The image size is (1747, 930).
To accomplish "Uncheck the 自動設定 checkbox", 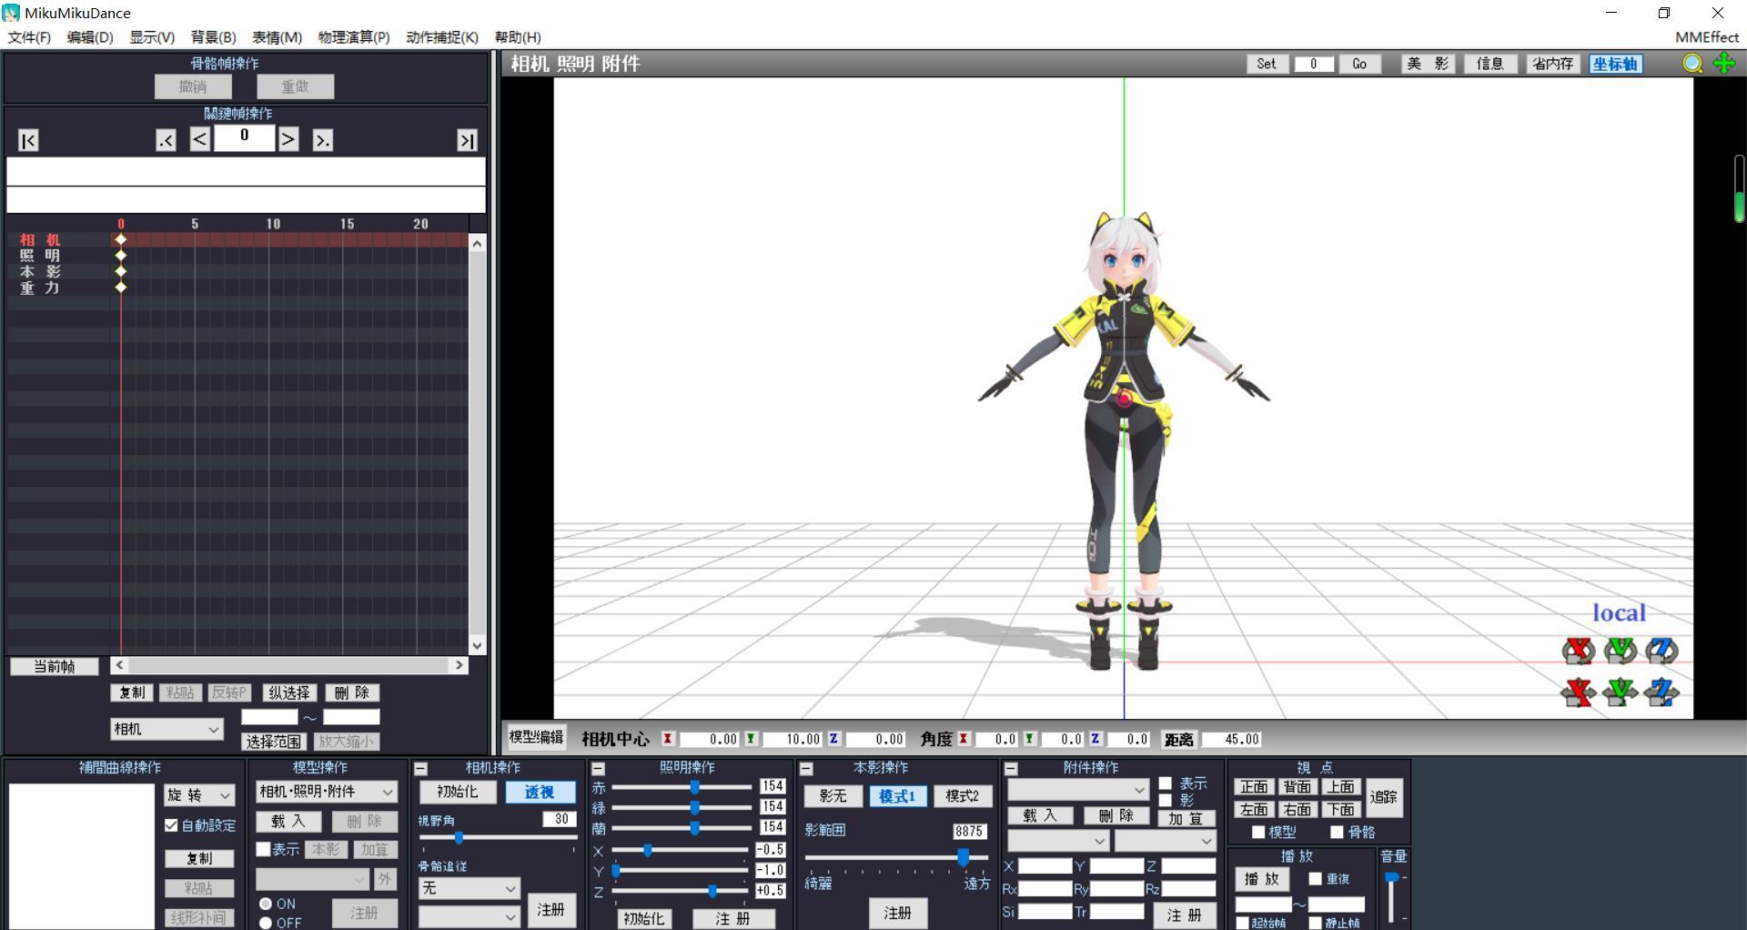I will click(172, 825).
